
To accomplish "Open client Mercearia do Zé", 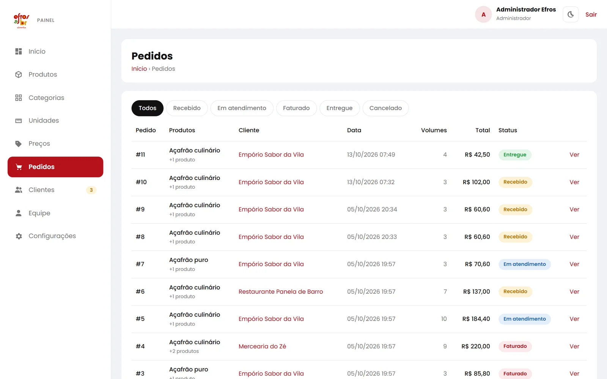I will [x=262, y=346].
